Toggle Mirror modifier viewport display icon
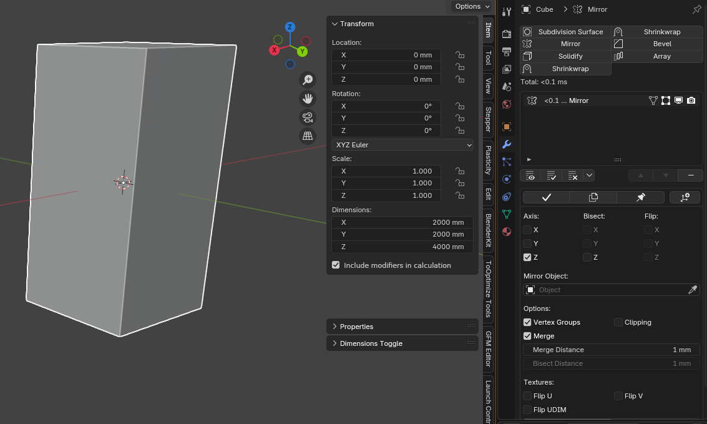The height and width of the screenshot is (424, 707). (x=678, y=101)
